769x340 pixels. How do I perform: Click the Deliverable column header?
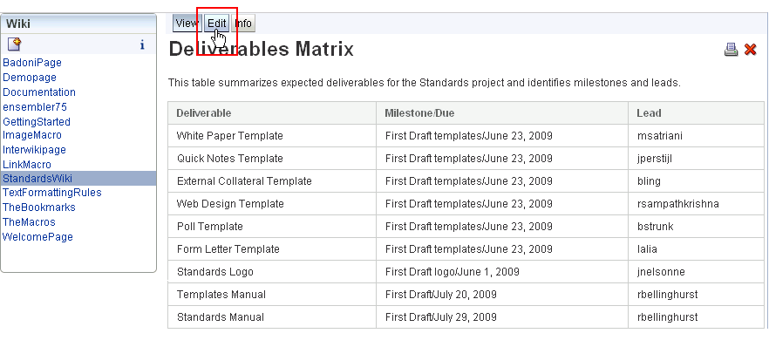272,112
